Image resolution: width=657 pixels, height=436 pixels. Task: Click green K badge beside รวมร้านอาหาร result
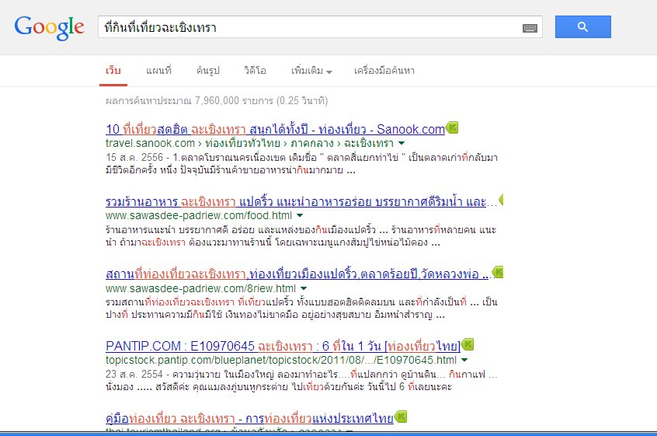point(501,200)
